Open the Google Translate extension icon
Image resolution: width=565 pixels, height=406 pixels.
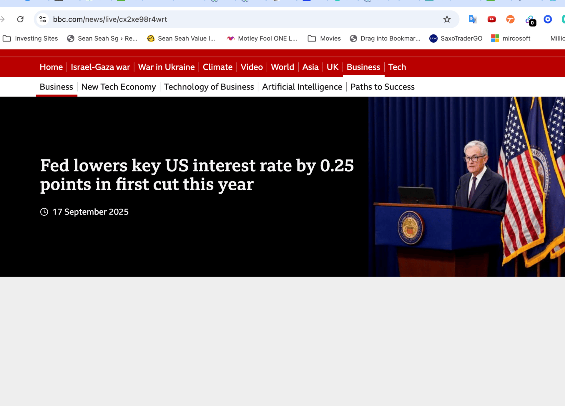(473, 19)
